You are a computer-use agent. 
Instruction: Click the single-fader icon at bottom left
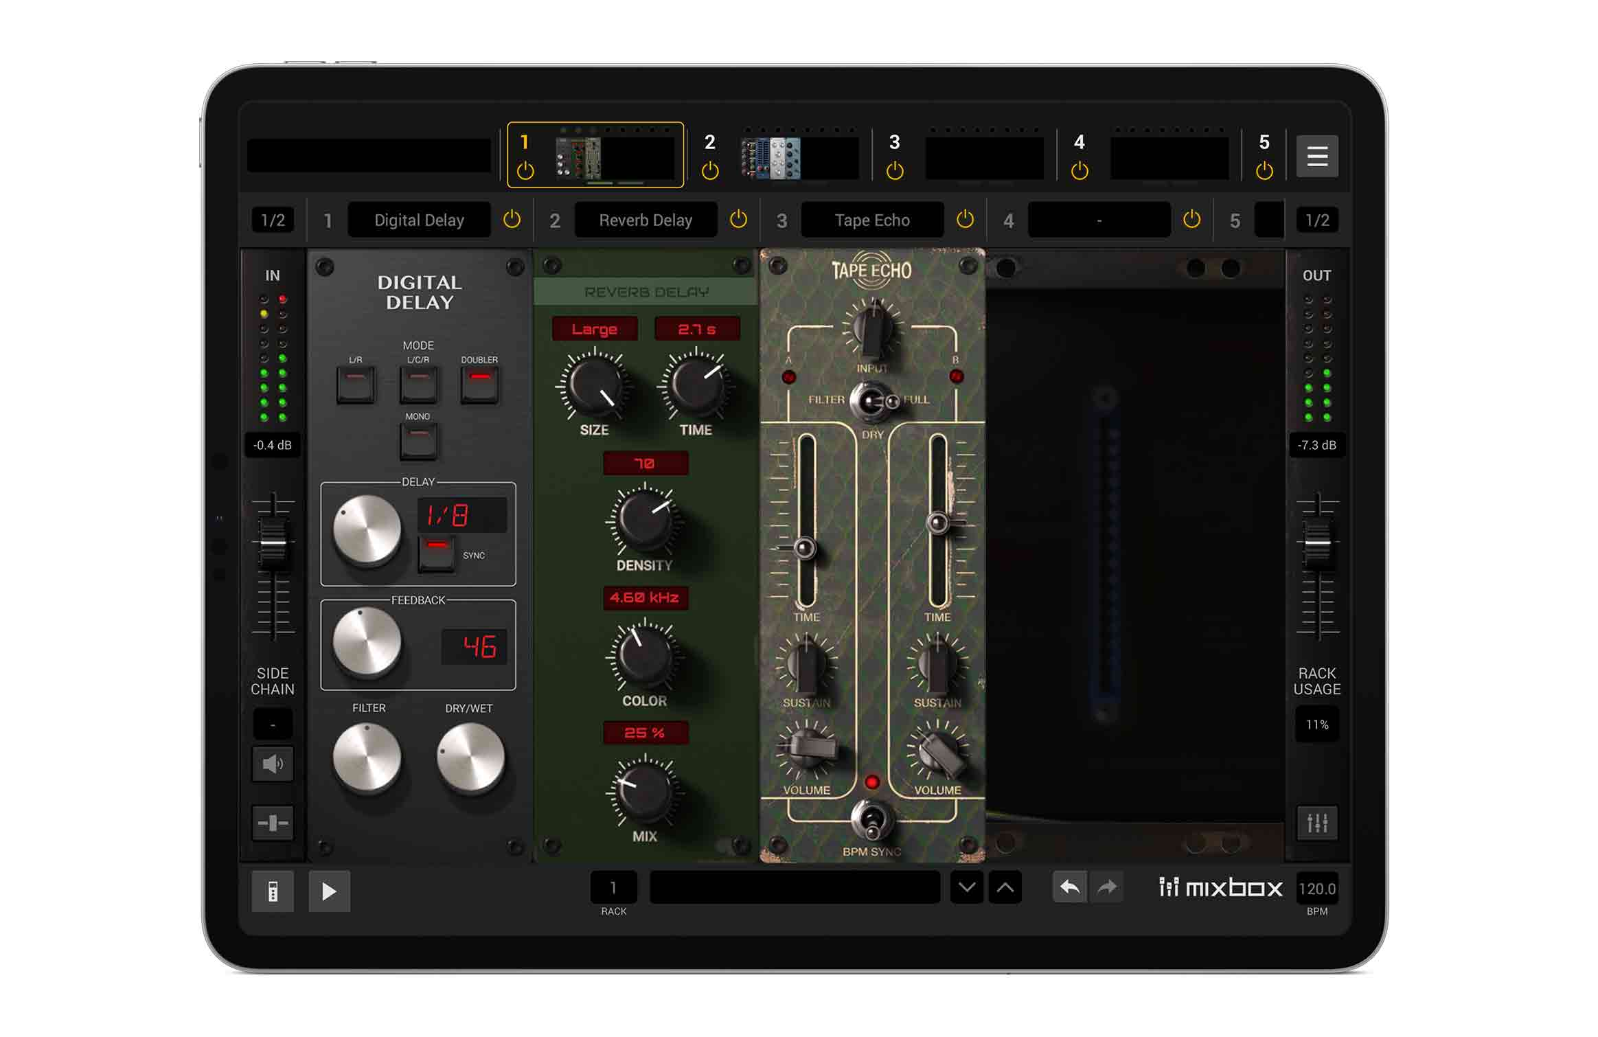(273, 823)
